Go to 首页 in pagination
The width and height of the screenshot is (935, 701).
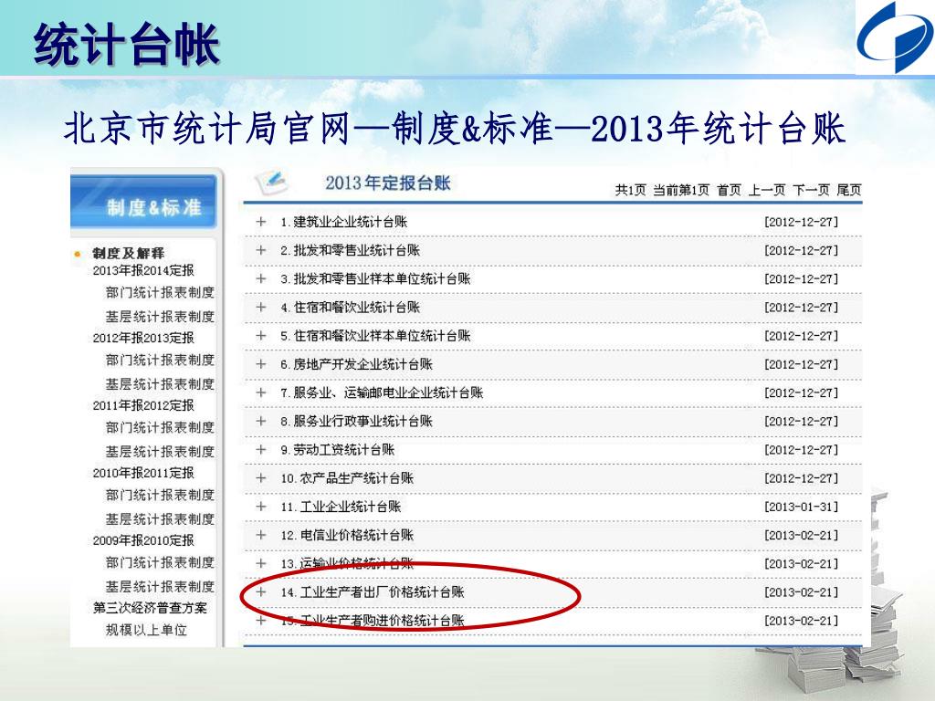(729, 190)
